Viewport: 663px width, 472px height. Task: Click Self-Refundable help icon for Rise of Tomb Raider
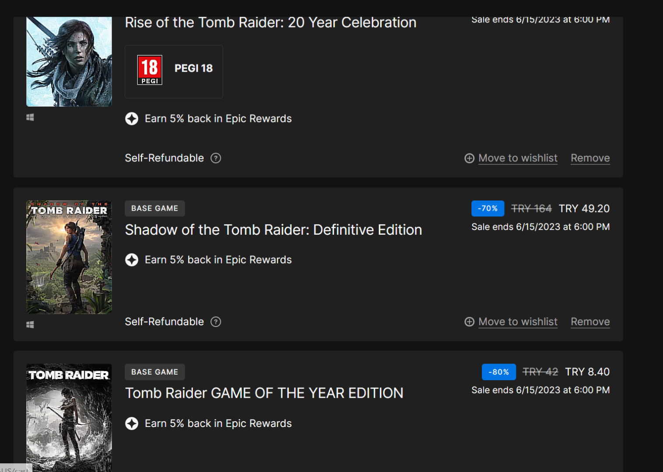tap(216, 158)
